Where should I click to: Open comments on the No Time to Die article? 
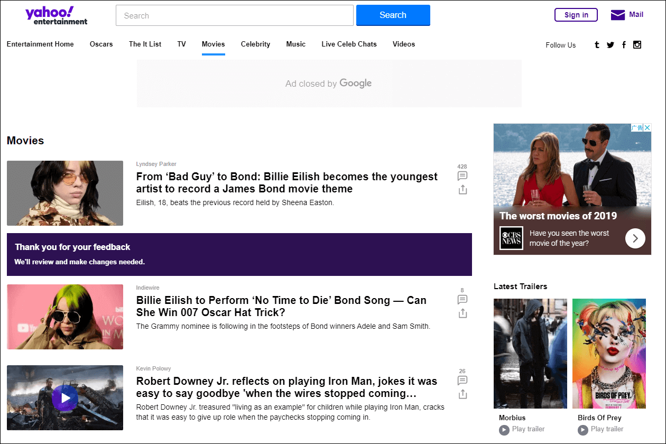coord(462,300)
